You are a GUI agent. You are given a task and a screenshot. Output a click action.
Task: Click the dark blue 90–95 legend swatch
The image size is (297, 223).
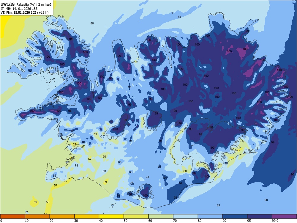tap(235, 216)
